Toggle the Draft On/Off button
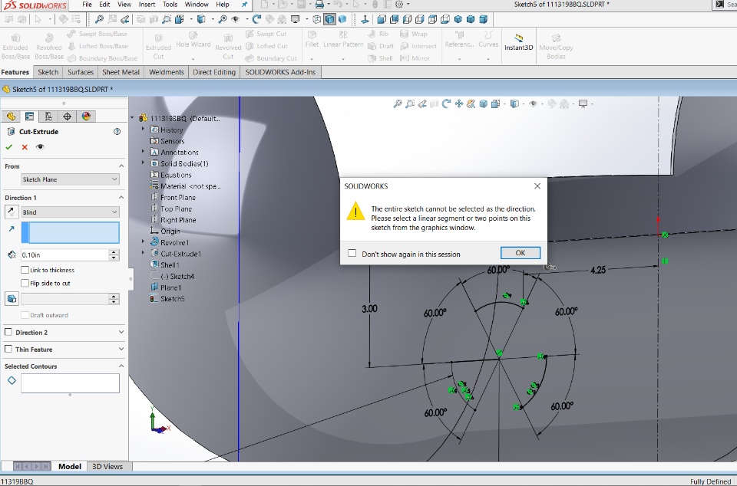Screen dimensions: 737x486 (x=12, y=299)
